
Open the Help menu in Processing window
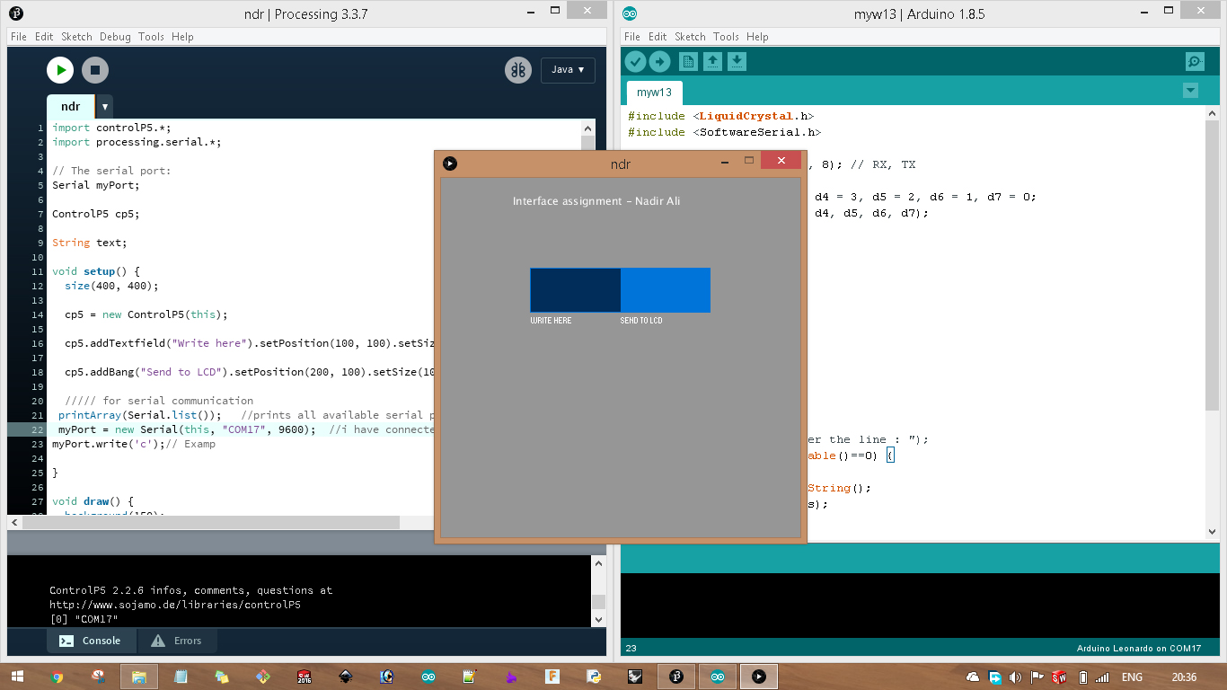click(x=182, y=37)
